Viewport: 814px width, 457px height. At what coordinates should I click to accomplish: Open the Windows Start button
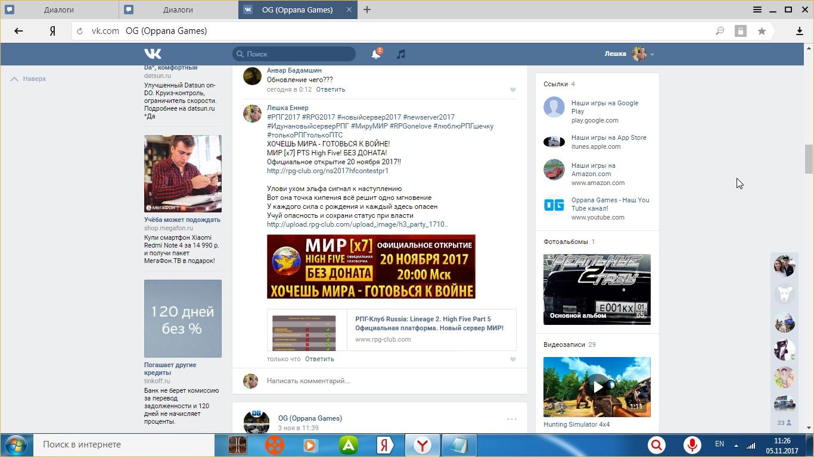coord(14,445)
